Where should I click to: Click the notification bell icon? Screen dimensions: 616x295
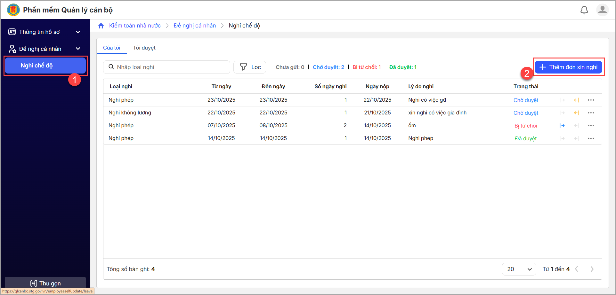[x=584, y=10]
